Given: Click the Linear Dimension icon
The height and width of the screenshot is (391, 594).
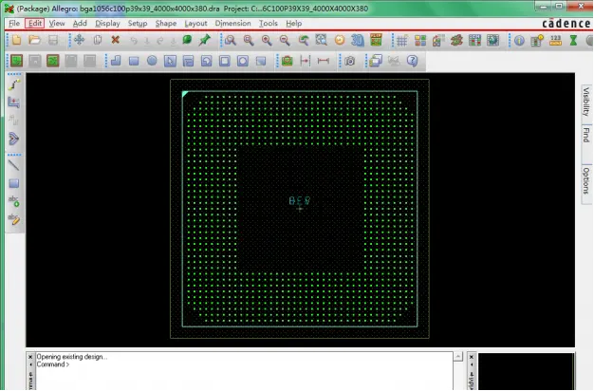Looking at the screenshot, I should click(324, 61).
